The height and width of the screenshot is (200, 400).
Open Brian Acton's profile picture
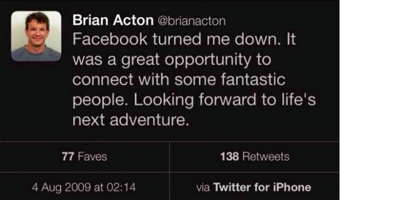[x=36, y=36]
